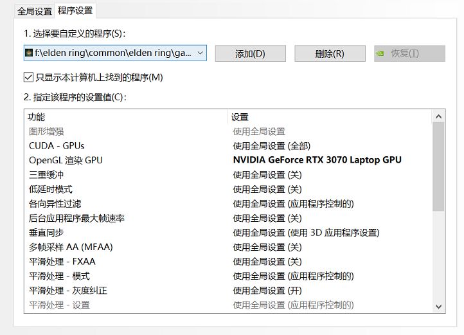The width and height of the screenshot is (464, 335).
Task: Click scrollbar up arrow in settings list
Action: tap(439, 116)
